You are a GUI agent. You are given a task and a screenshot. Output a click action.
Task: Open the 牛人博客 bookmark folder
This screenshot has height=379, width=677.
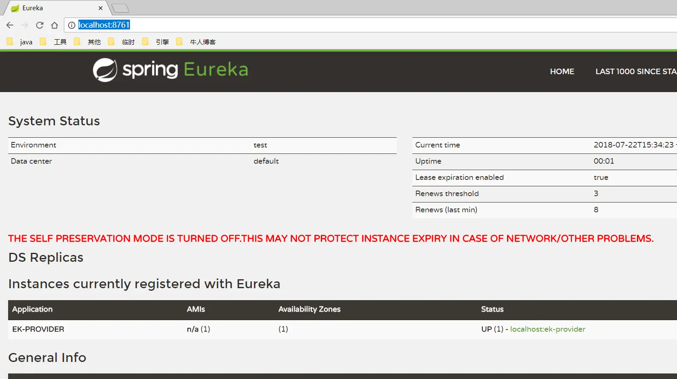click(x=196, y=42)
